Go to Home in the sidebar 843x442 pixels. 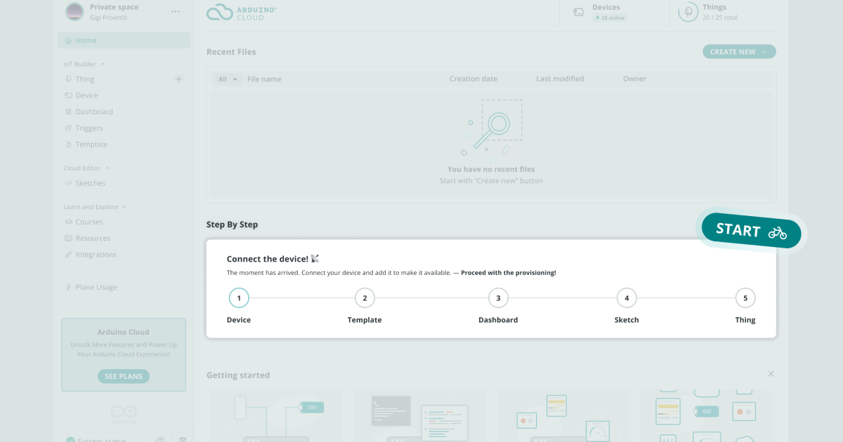(x=124, y=41)
